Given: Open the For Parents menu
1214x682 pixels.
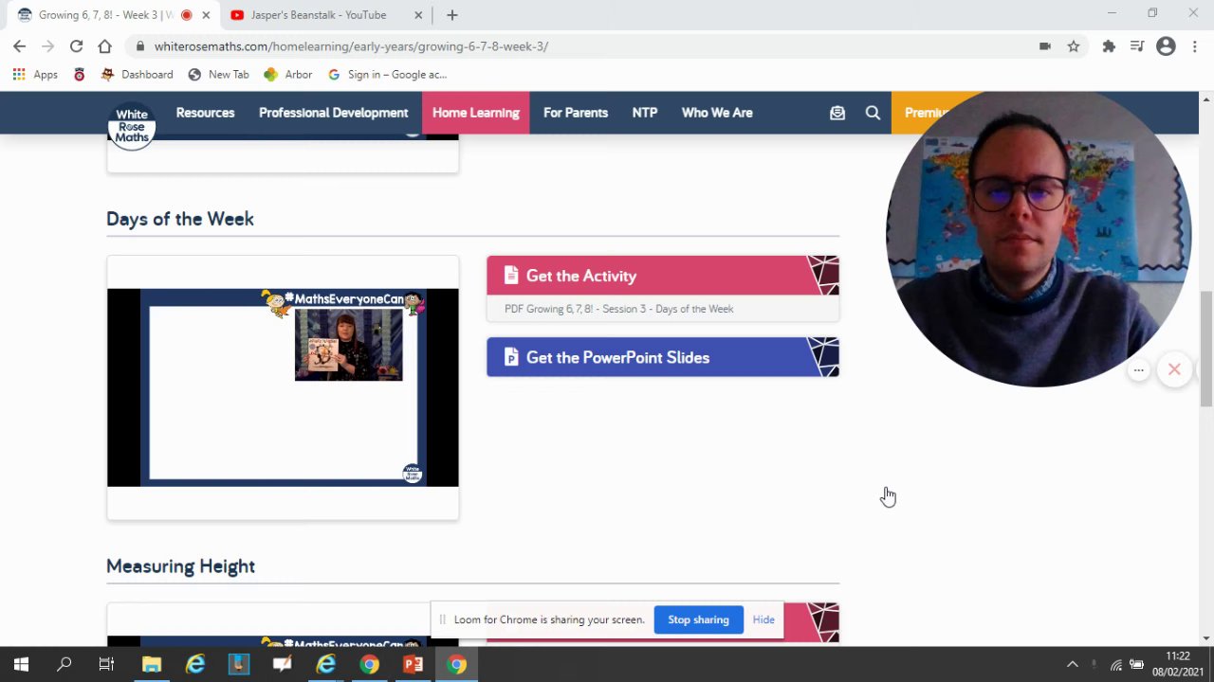Looking at the screenshot, I should click(x=576, y=113).
